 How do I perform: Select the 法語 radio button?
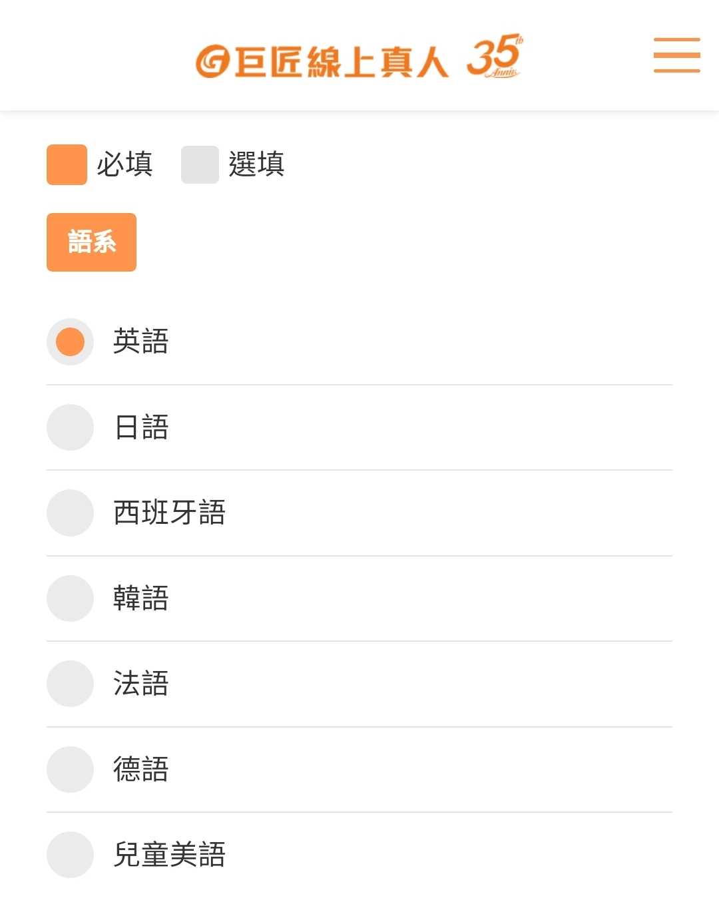[70, 684]
